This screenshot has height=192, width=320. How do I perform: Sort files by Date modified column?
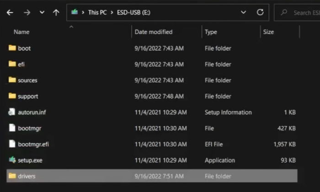[x=154, y=32]
